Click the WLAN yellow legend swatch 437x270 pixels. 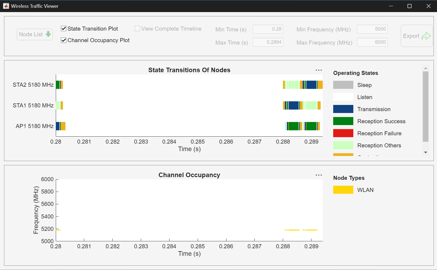coord(343,190)
